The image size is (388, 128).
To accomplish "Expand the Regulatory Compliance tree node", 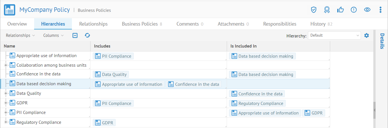I will coord(6,122).
